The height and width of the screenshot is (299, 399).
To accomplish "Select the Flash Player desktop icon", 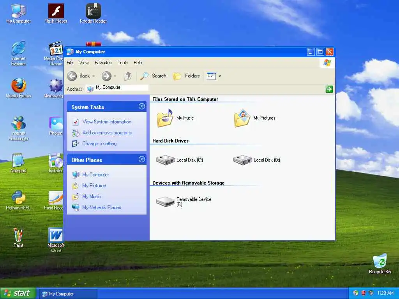I will (56, 14).
